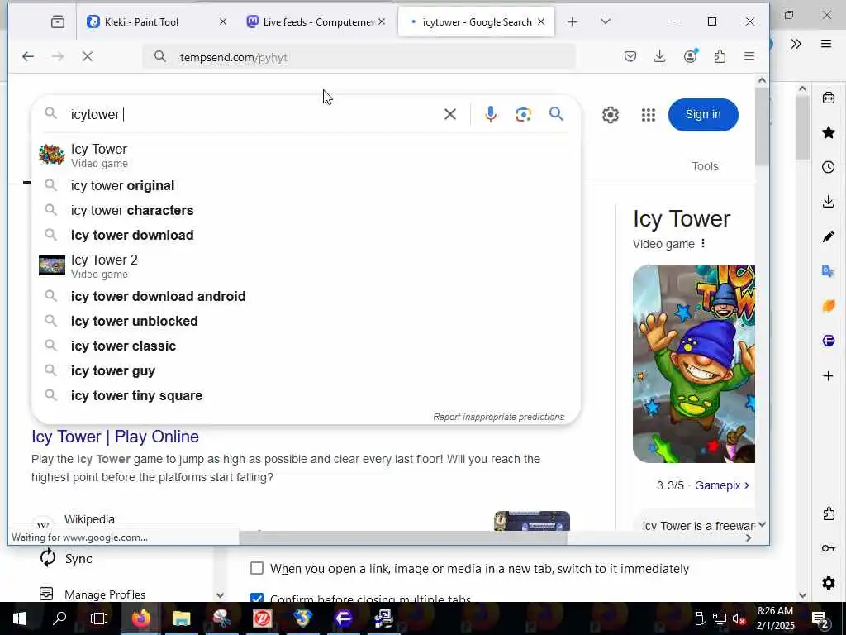Image resolution: width=846 pixels, height=635 pixels.
Task: Open the notification center icon
Action: tap(820, 618)
